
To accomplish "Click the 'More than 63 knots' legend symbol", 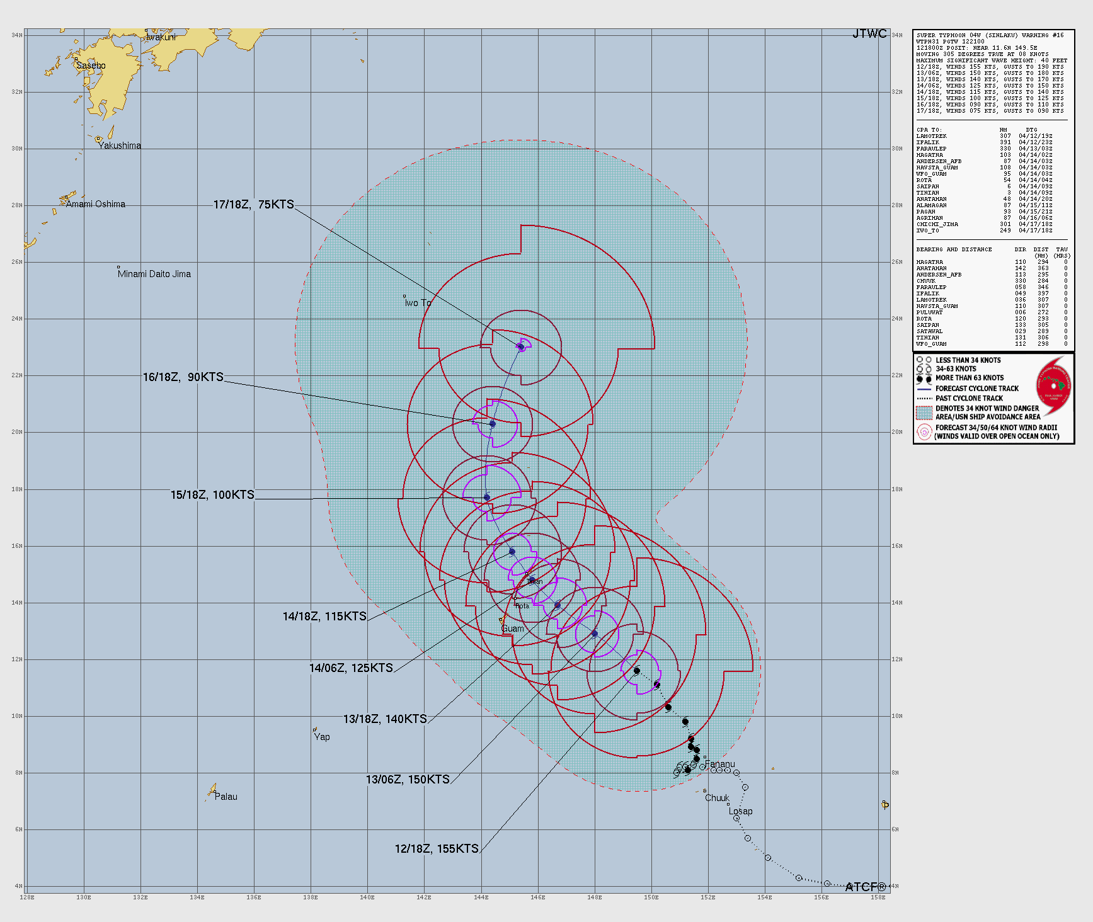I will click(x=924, y=378).
